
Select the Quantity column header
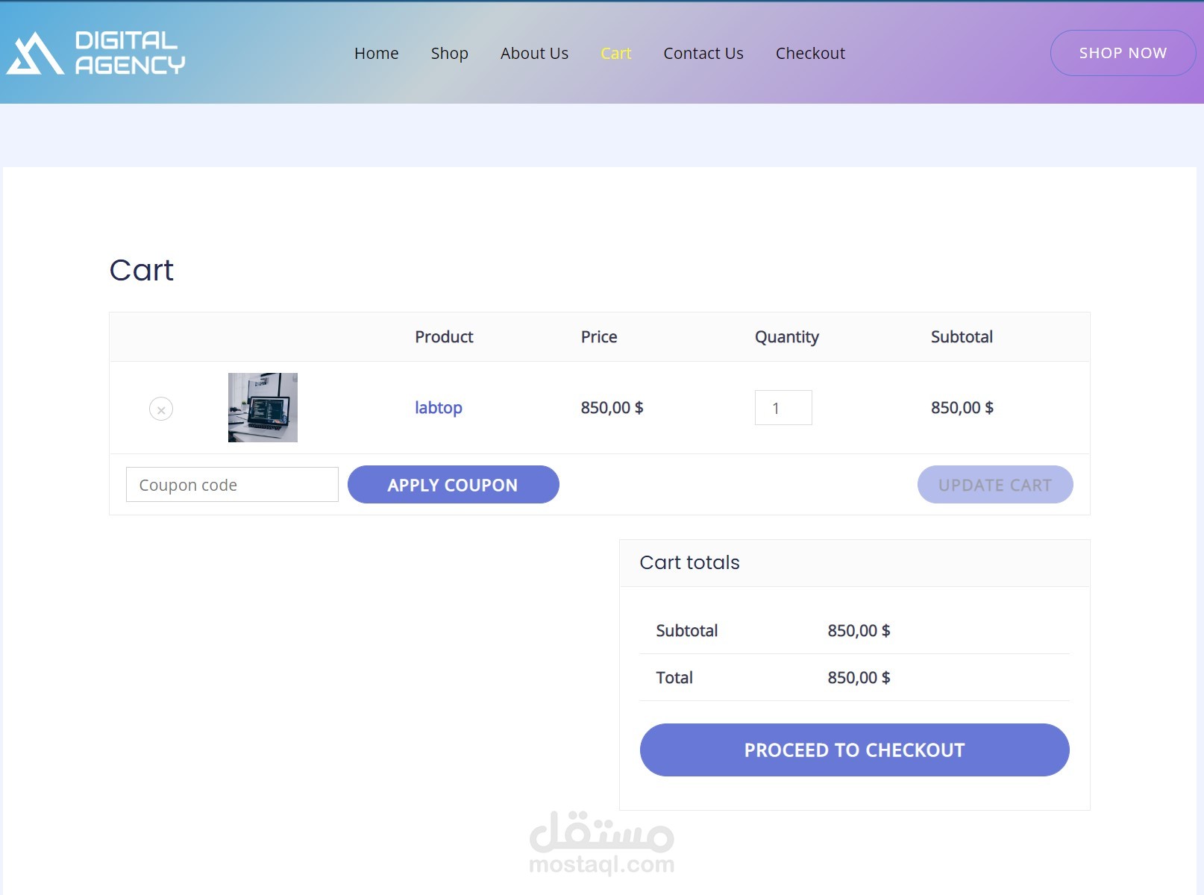click(x=786, y=337)
